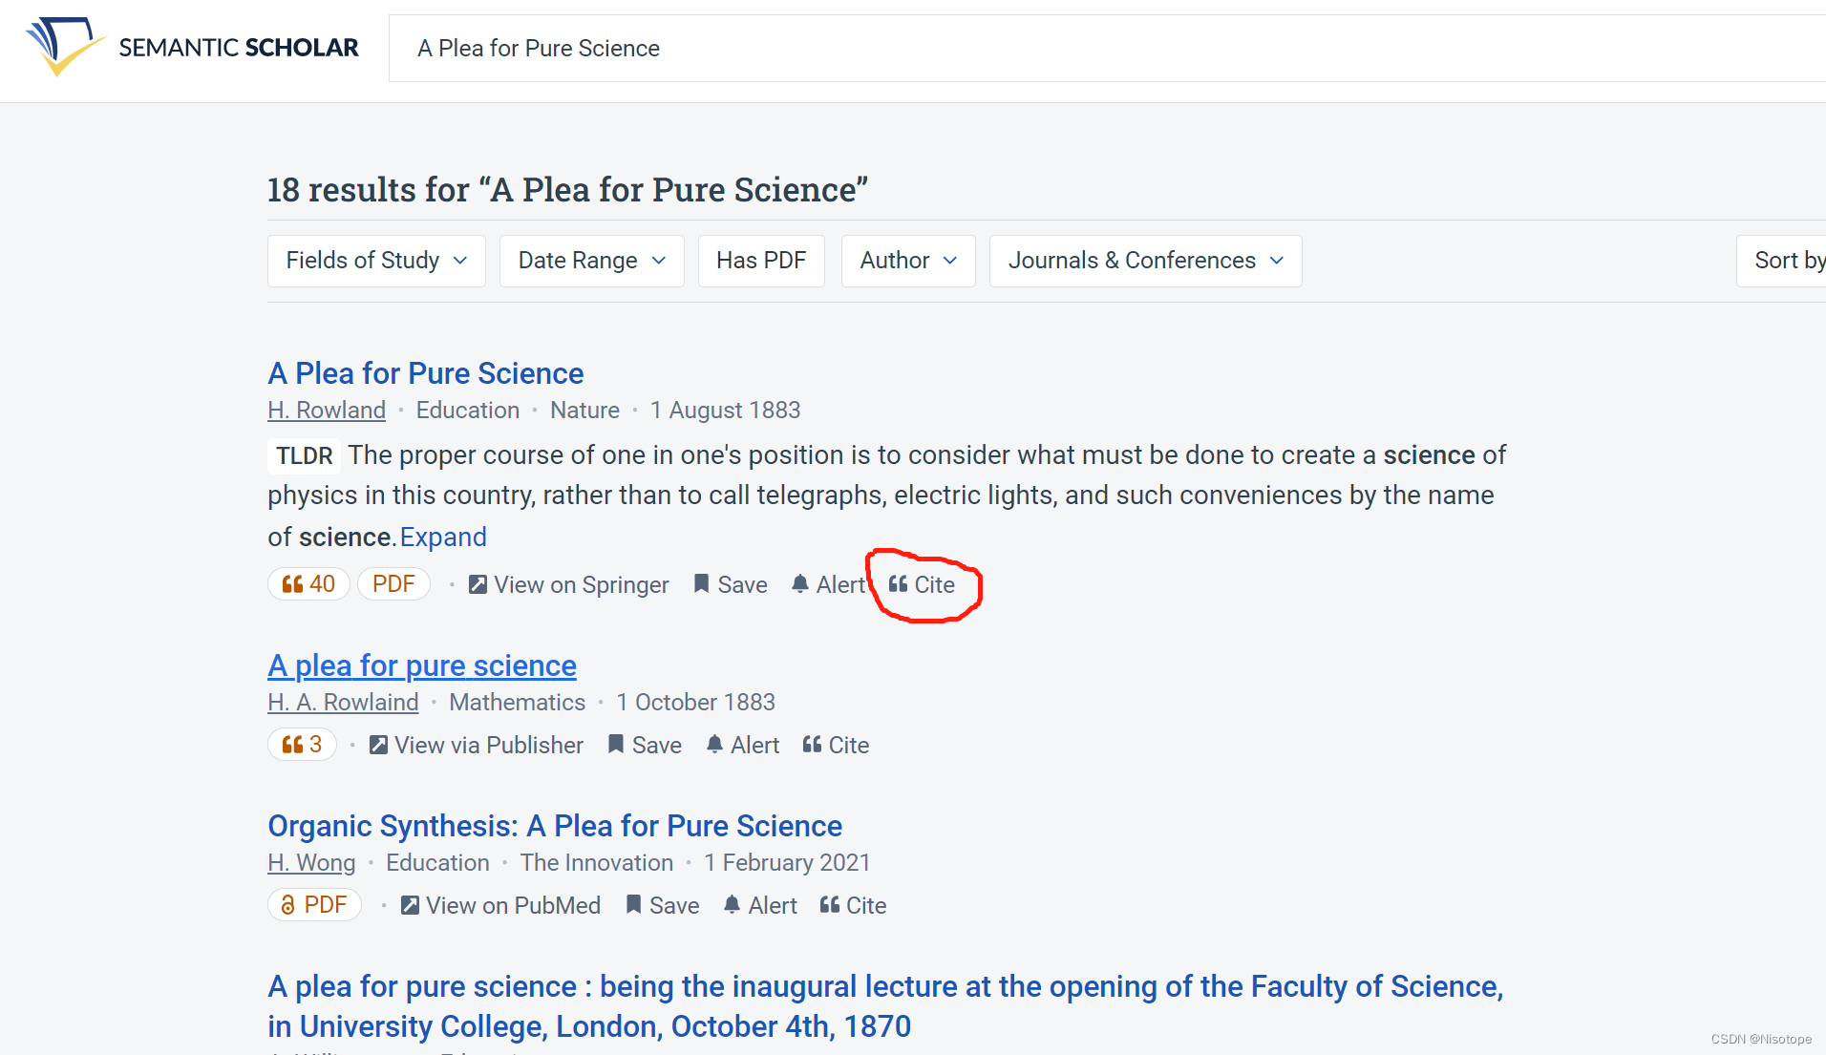Screen dimensions: 1826x1055
Task: Click the 40 citations count badge
Action: (x=308, y=584)
